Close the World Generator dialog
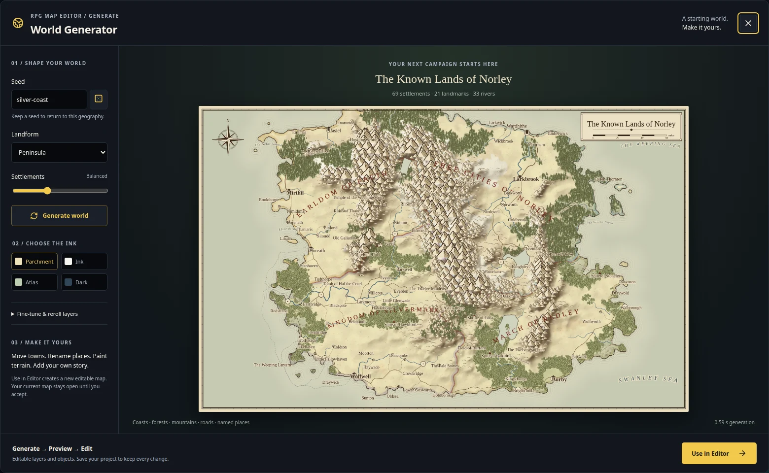Screen dimensions: 769x473 point(748,23)
